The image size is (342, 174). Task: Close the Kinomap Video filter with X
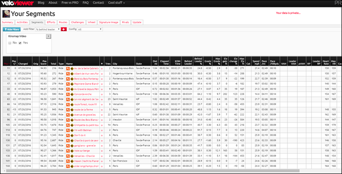pyautogui.click(x=49, y=36)
